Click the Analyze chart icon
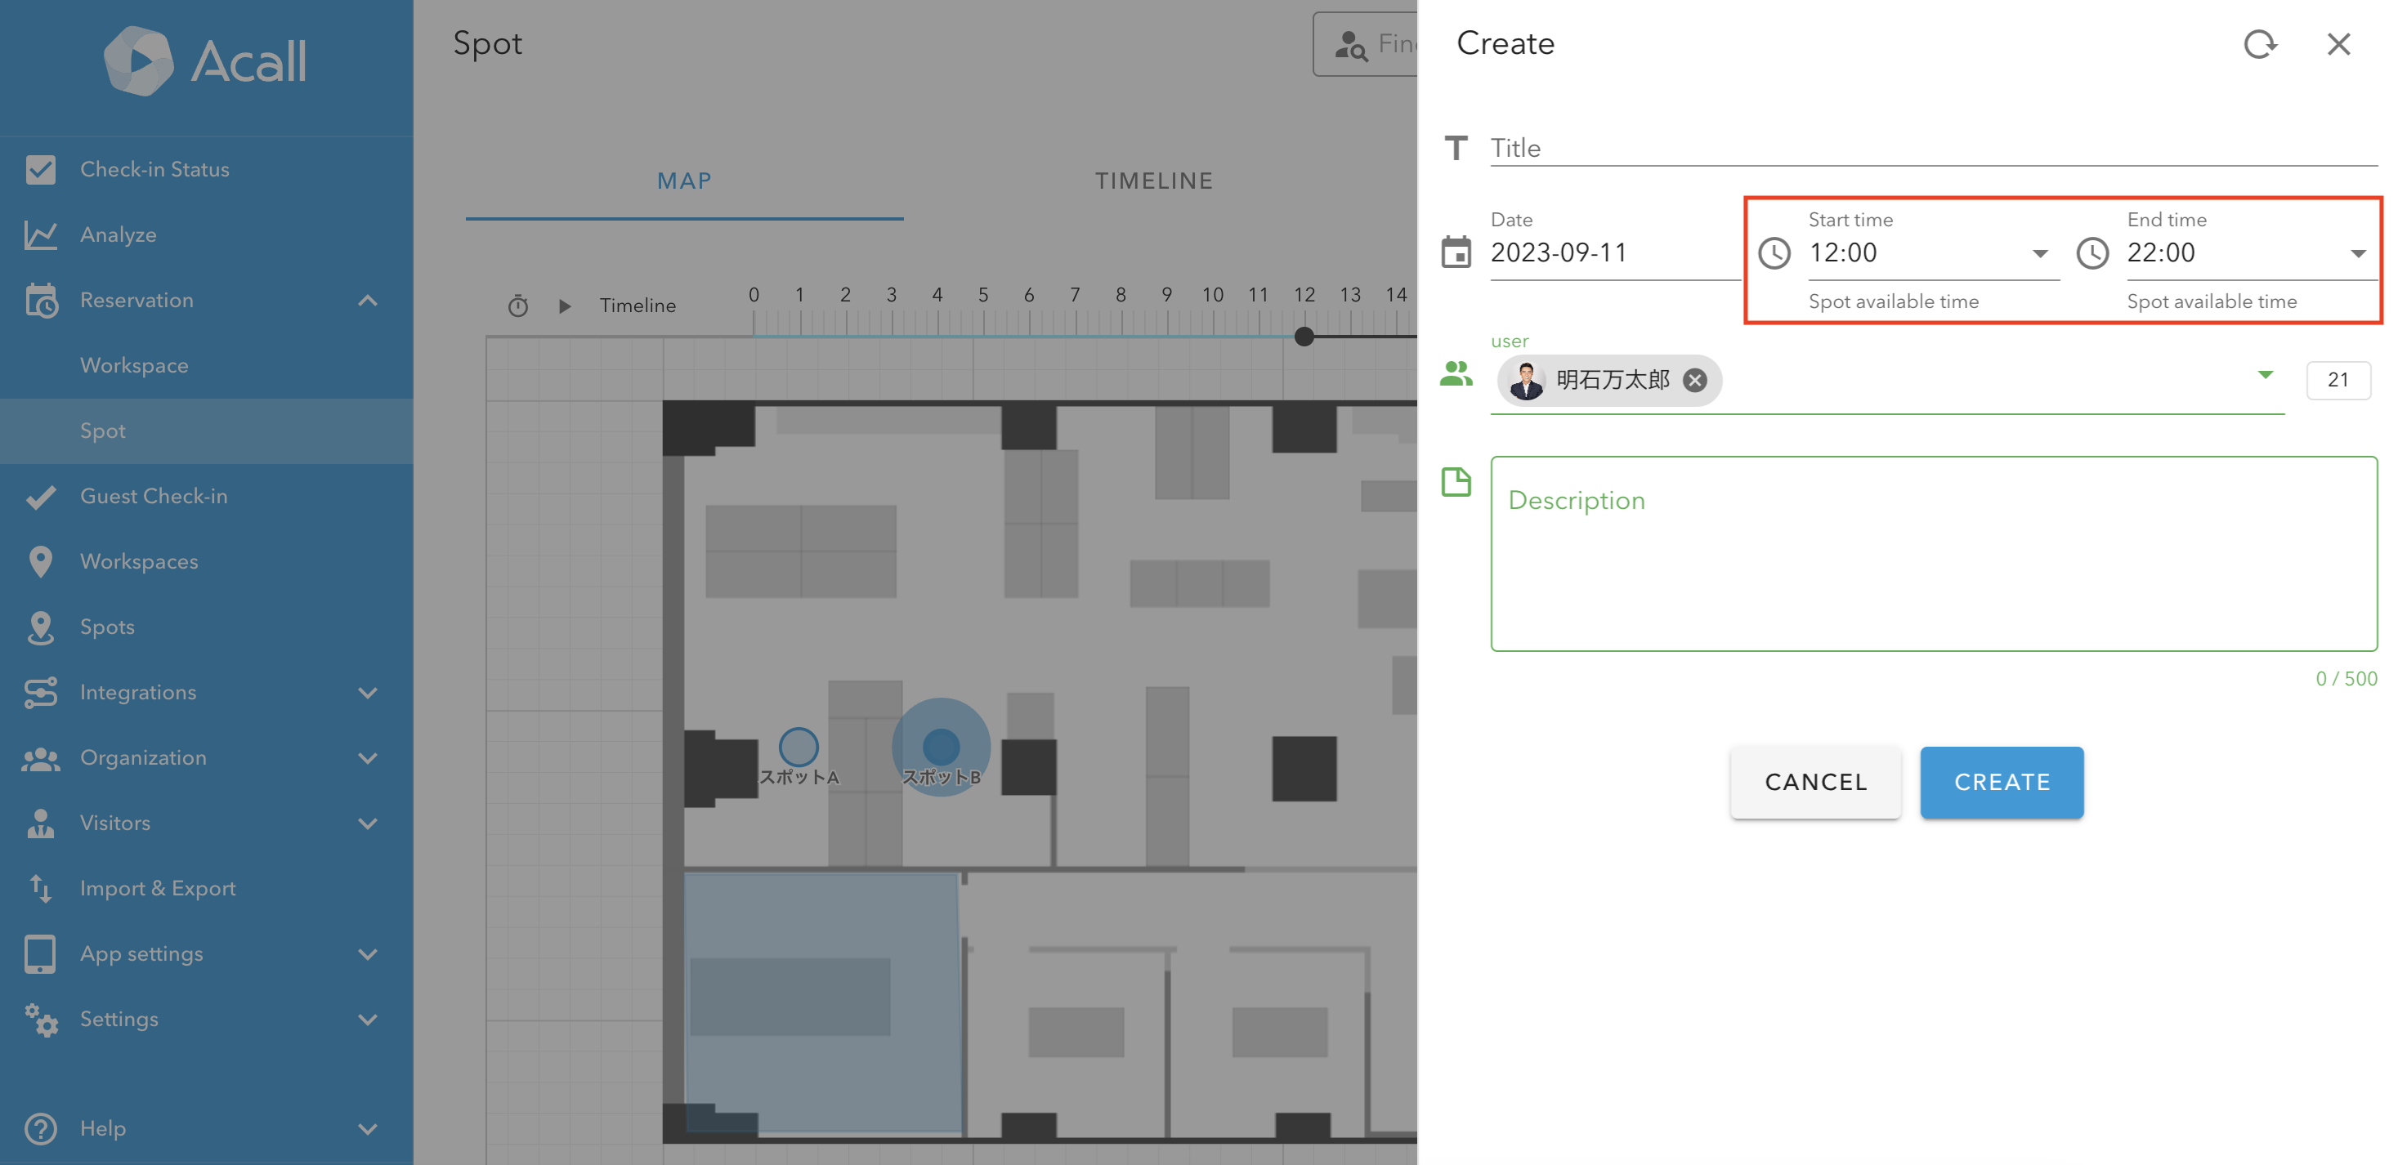Viewport: 2398px width, 1165px height. tap(40, 234)
